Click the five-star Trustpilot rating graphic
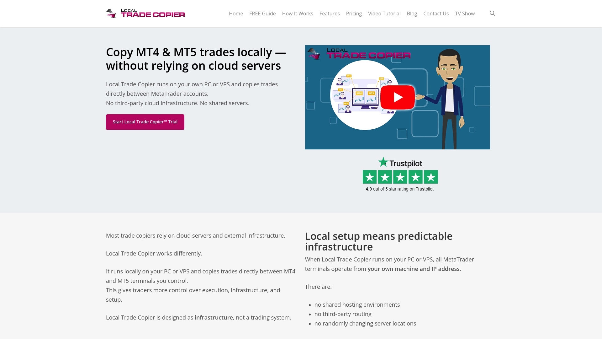Image resolution: width=602 pixels, height=339 pixels. [400, 177]
